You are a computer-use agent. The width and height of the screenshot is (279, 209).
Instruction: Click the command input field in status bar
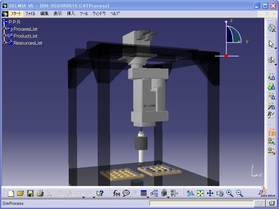tap(201, 203)
